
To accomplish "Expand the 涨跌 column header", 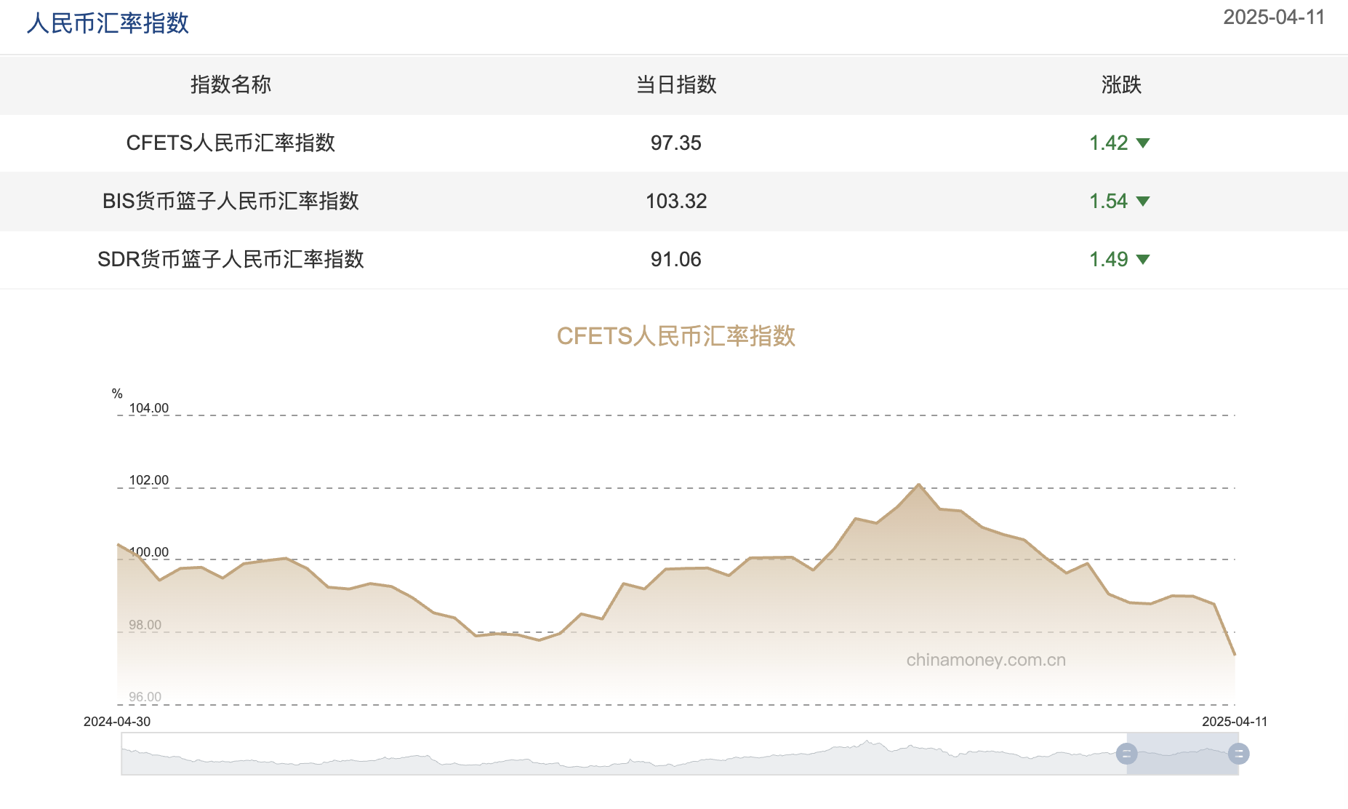I will pyautogui.click(x=1120, y=85).
